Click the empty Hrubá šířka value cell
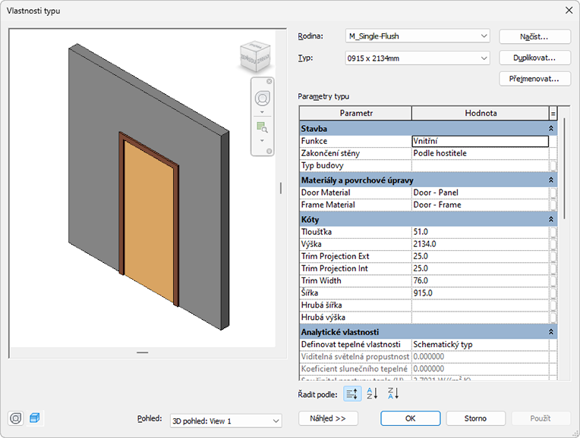 (480, 305)
